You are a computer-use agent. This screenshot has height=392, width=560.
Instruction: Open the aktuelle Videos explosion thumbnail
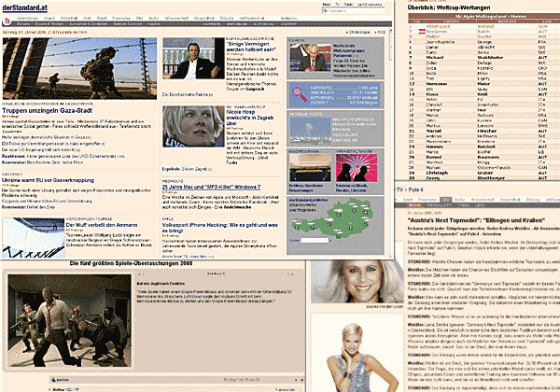click(310, 131)
